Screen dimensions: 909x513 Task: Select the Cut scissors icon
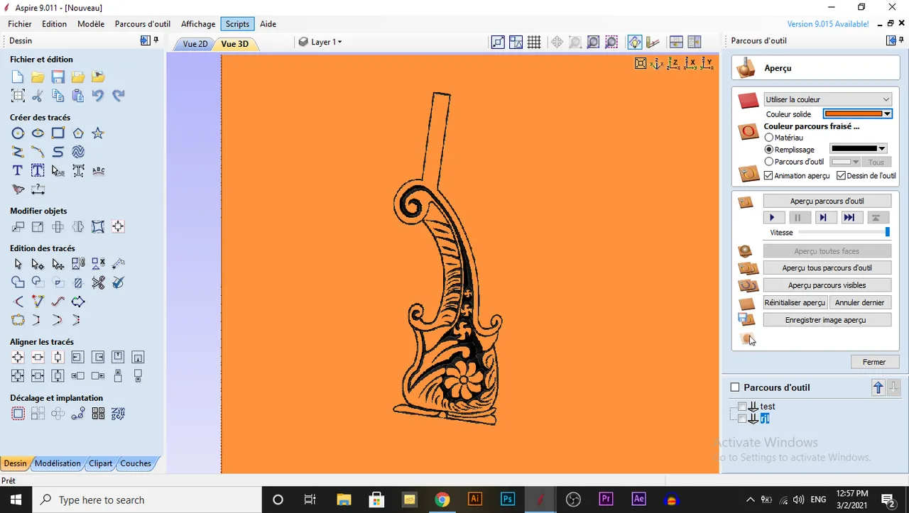click(x=38, y=95)
